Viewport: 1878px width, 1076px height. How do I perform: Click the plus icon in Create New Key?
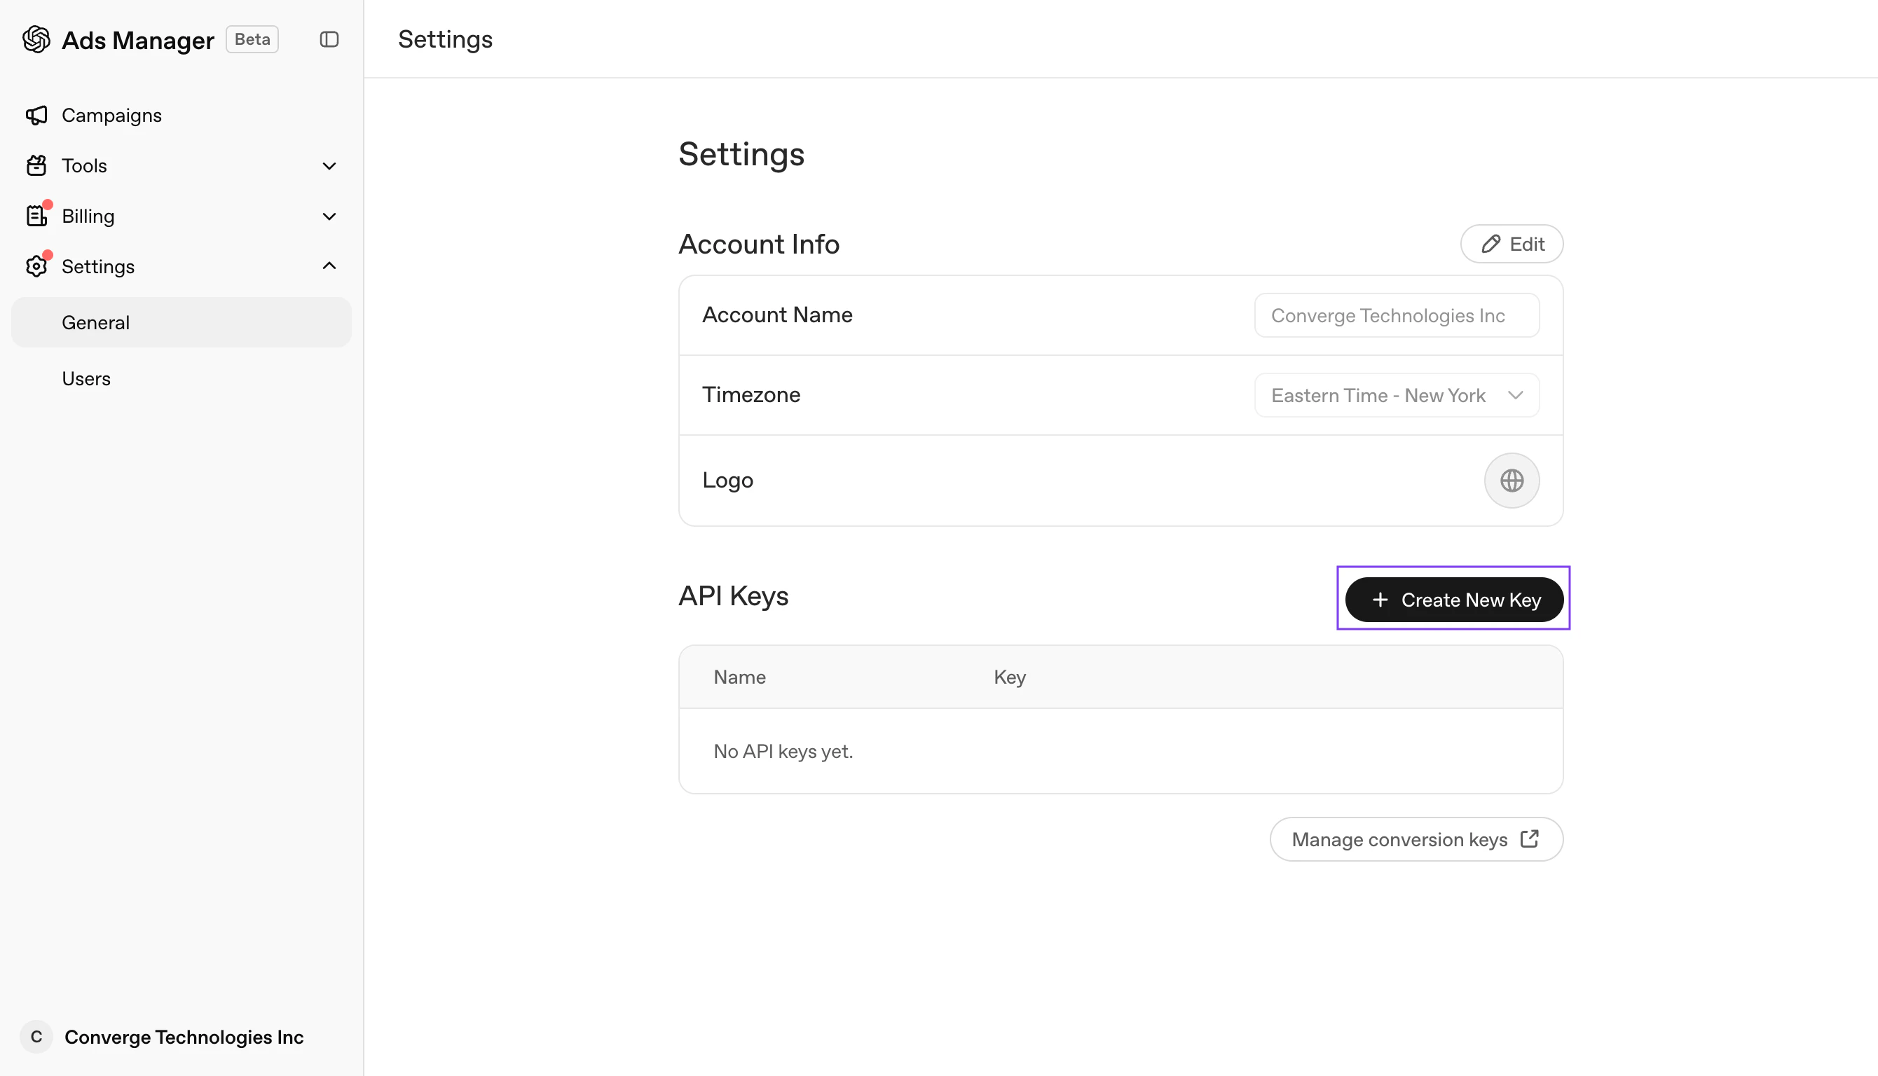click(x=1380, y=600)
